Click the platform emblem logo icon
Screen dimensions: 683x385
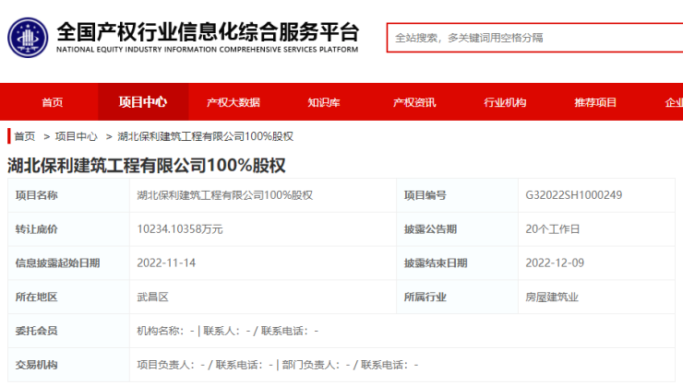point(28,38)
